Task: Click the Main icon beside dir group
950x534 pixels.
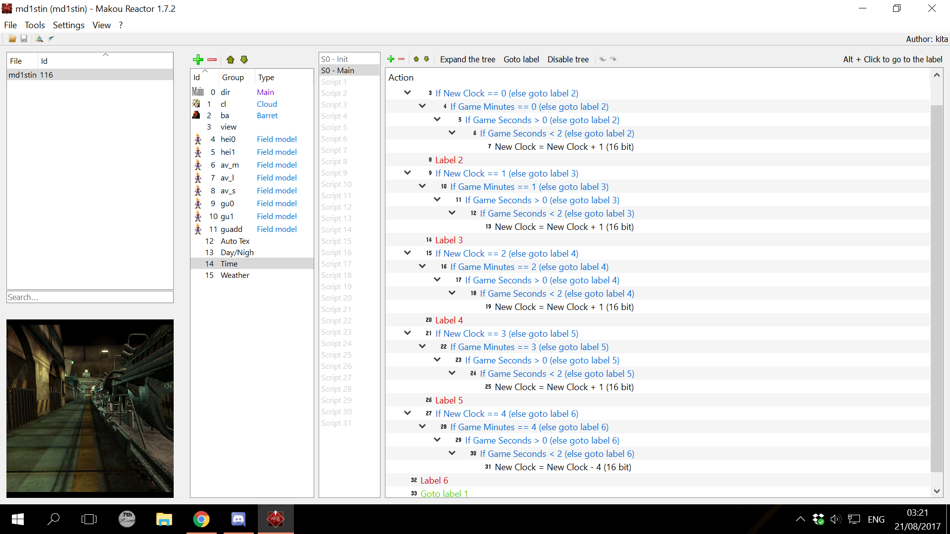Action: (198, 92)
